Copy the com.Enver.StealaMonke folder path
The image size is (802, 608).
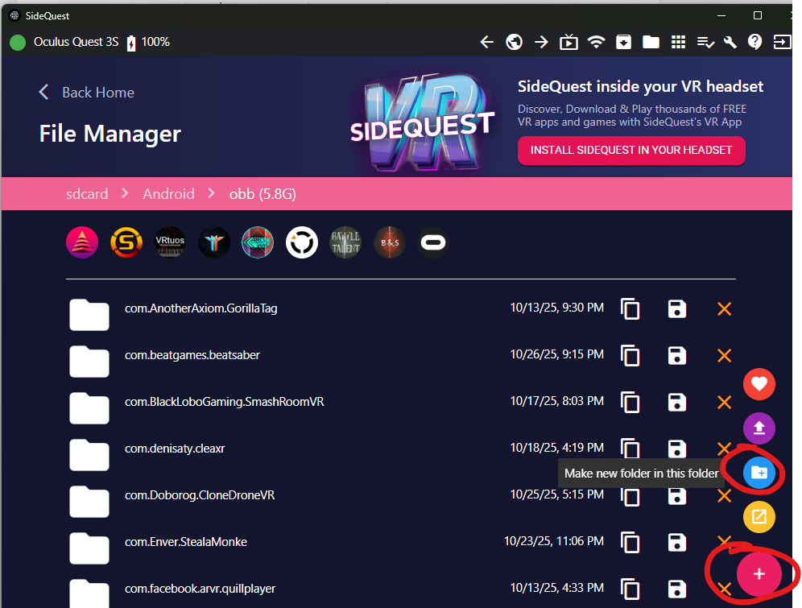[630, 543]
